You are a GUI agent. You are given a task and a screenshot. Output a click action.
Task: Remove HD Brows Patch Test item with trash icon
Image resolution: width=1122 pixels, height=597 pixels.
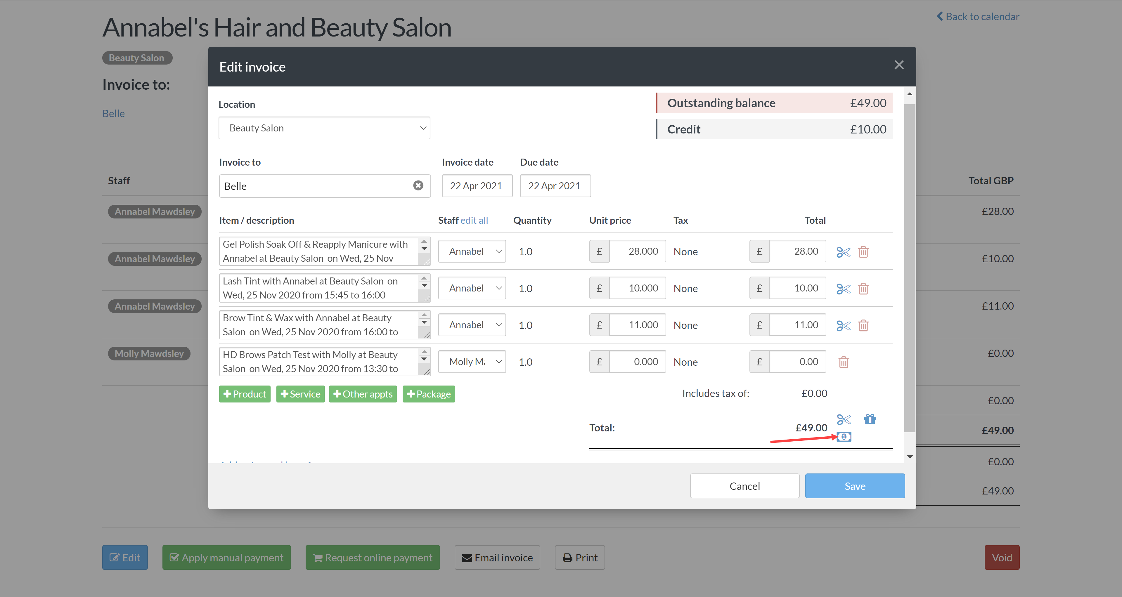point(843,362)
